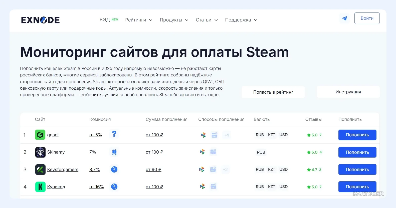Click the bank card icon in ggsel row
The width and height of the screenshot is (396, 208).
pos(215,135)
